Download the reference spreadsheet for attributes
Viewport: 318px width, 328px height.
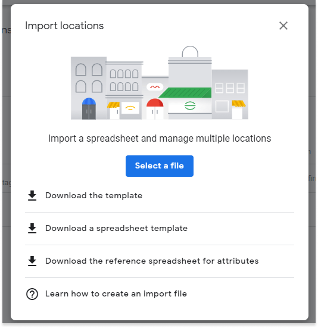[x=152, y=261]
